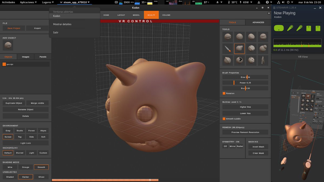Click the orange progress bar below viewport
The image size is (324, 182).
click(105, 180)
